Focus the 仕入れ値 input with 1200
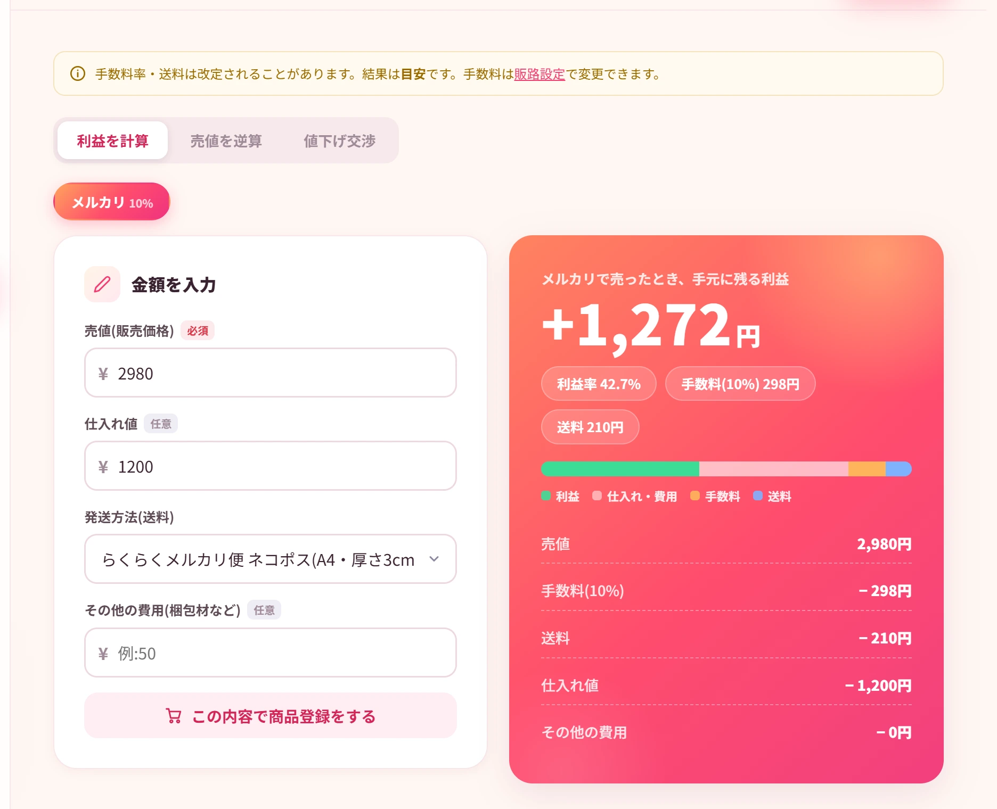 coord(271,466)
